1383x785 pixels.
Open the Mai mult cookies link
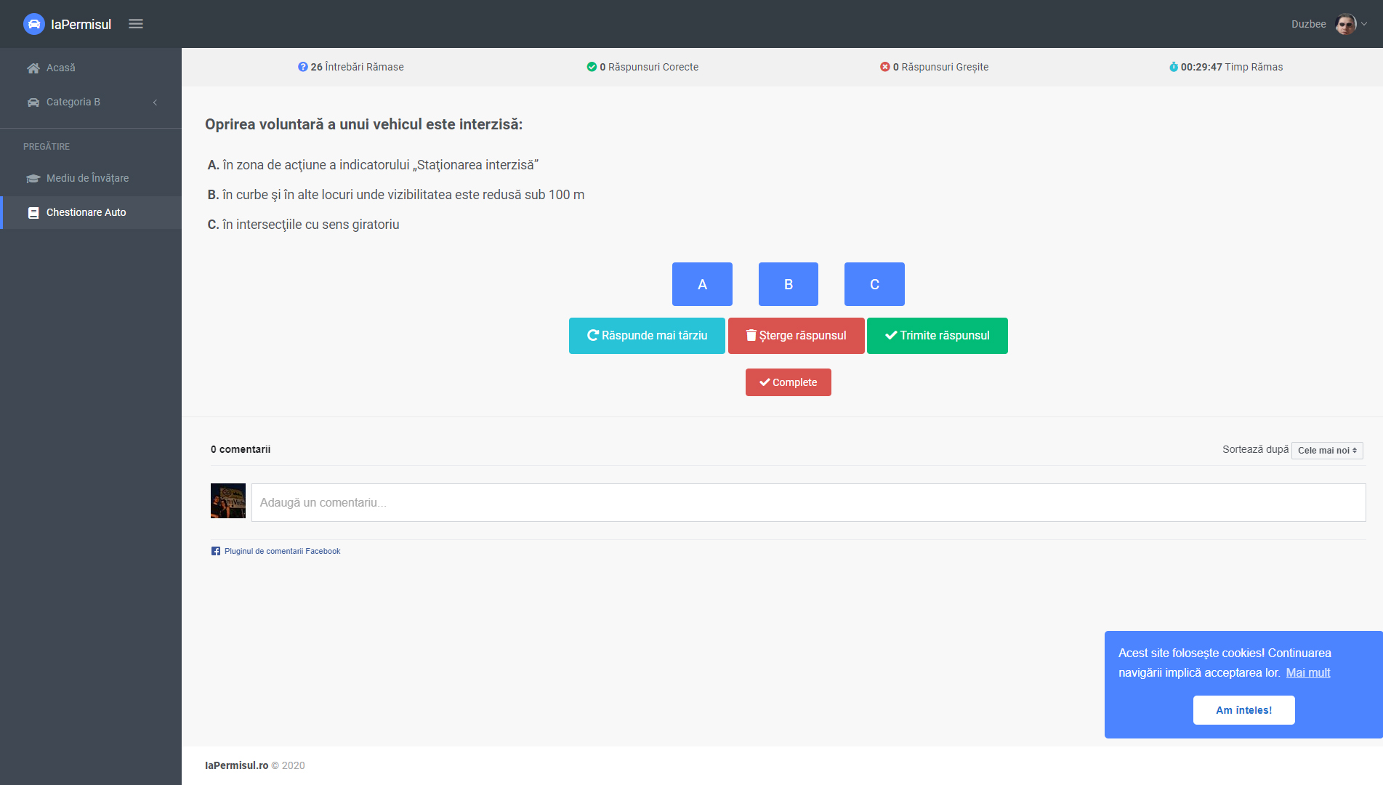pos(1307,673)
